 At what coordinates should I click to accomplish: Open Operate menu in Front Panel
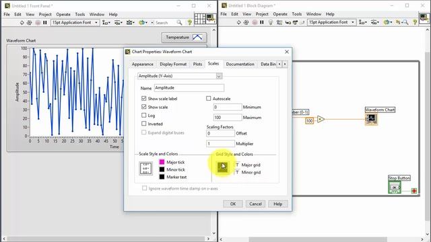[63, 14]
